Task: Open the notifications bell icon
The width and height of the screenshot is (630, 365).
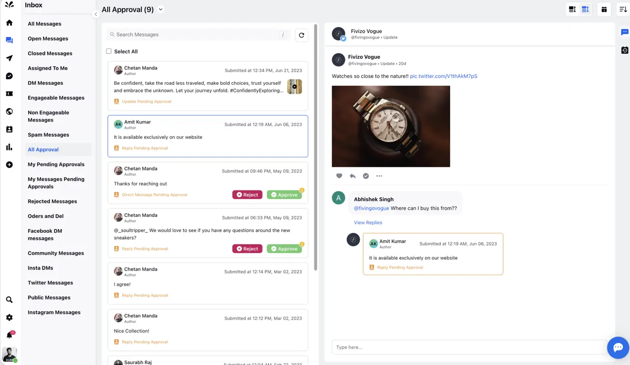Action: point(9,335)
